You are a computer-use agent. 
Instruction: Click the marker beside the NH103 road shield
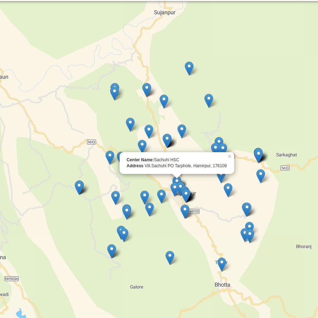tap(185, 211)
